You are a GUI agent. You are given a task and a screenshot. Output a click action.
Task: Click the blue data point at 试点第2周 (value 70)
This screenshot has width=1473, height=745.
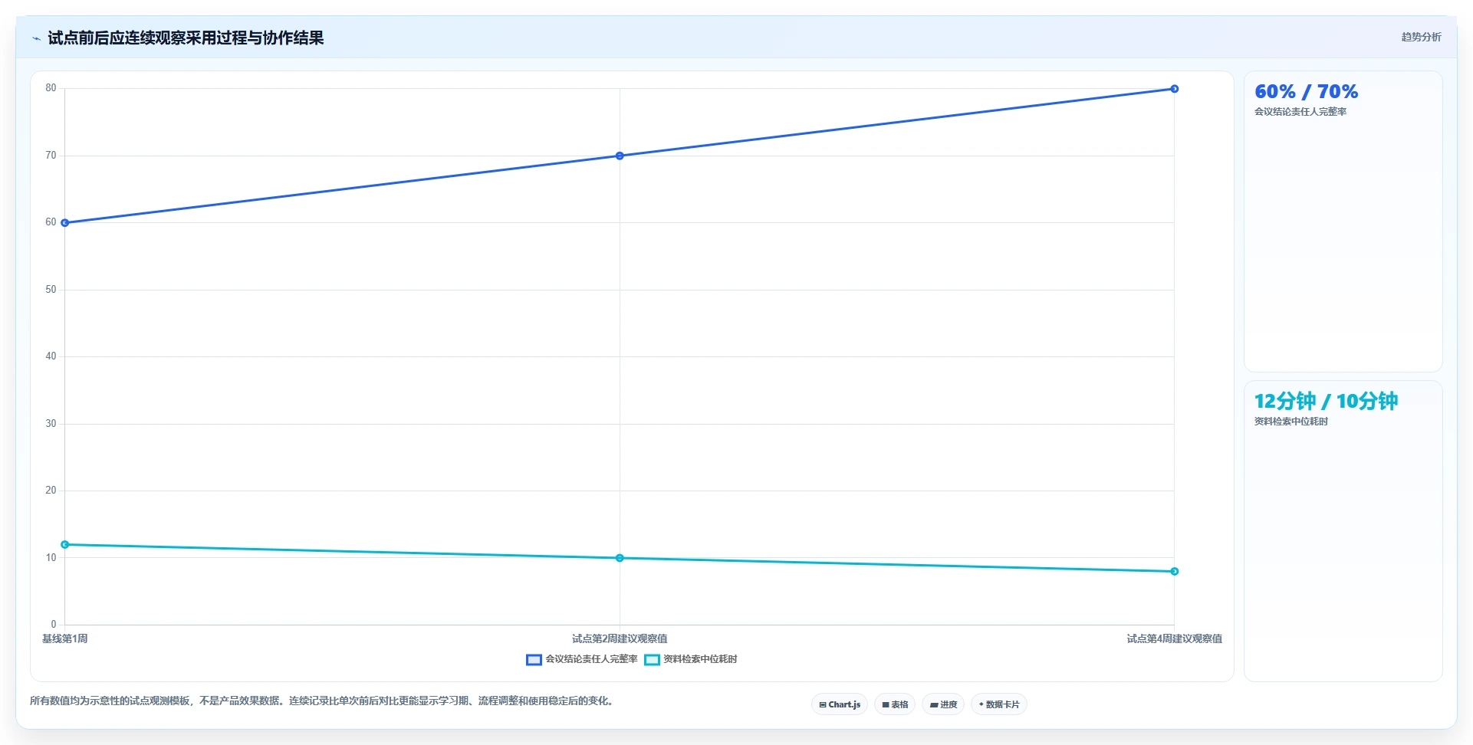(x=620, y=156)
